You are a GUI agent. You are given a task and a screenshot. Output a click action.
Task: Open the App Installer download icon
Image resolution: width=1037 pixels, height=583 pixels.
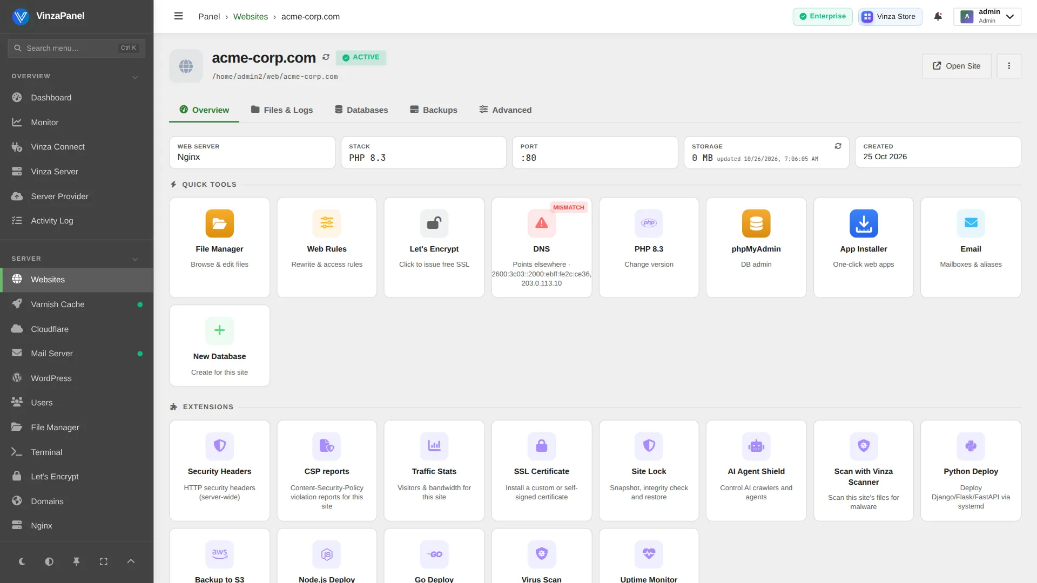(864, 223)
